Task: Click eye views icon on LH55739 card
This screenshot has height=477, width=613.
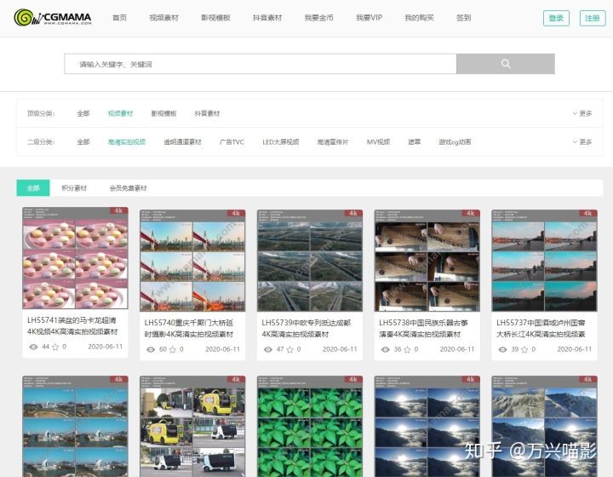Action: pos(267,349)
